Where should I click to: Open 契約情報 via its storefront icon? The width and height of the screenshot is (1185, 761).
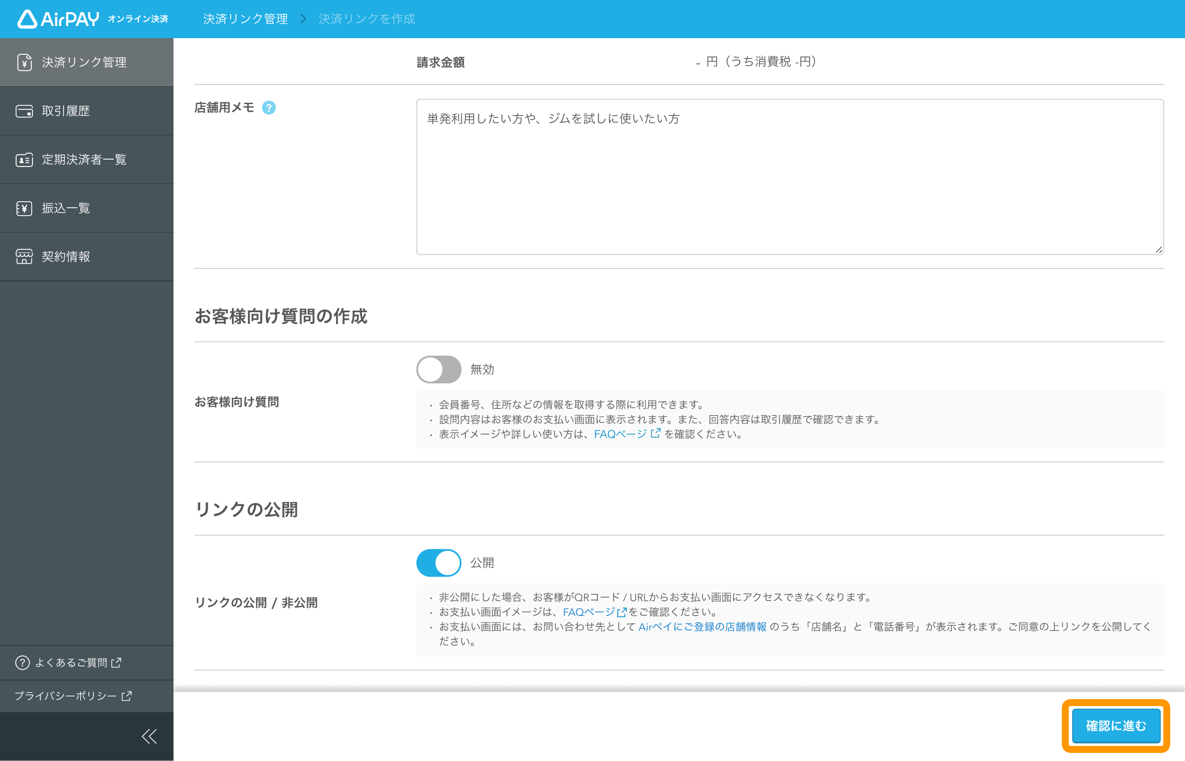tap(24, 256)
